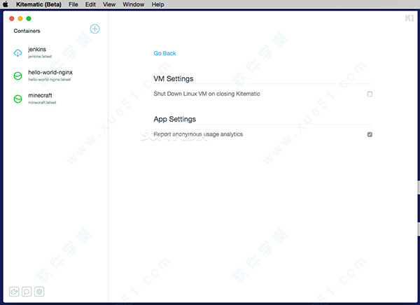
Task: Add a new container with plus icon
Action: pyautogui.click(x=94, y=29)
